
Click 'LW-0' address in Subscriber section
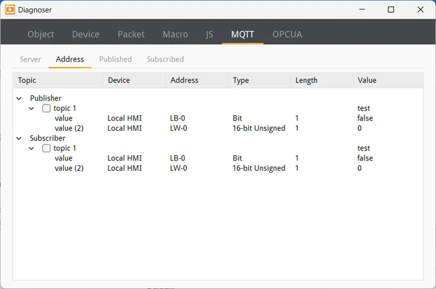[x=179, y=168]
